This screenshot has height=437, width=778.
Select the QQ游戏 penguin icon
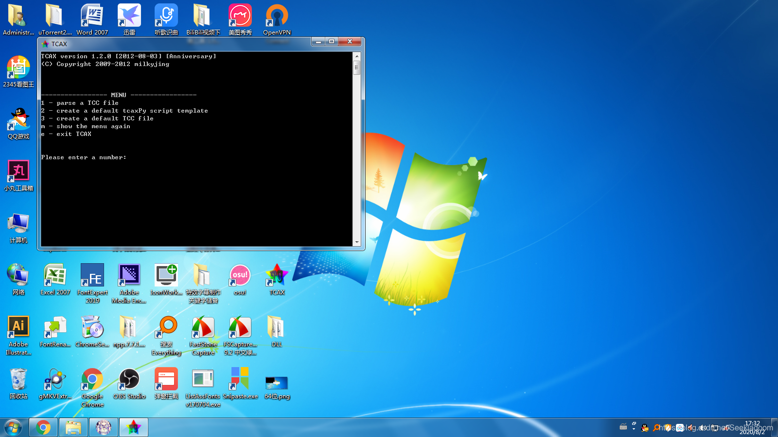click(18, 123)
